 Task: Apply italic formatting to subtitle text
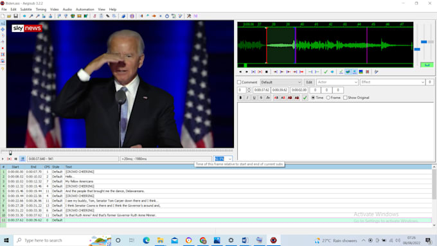click(247, 98)
